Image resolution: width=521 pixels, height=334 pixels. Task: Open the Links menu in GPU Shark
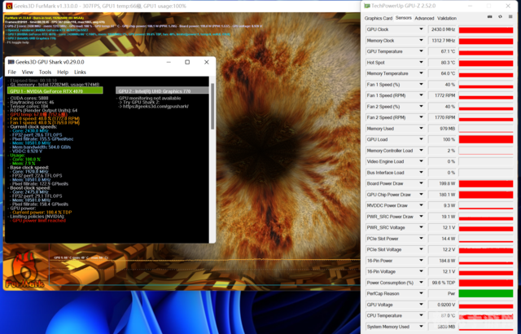click(x=81, y=73)
